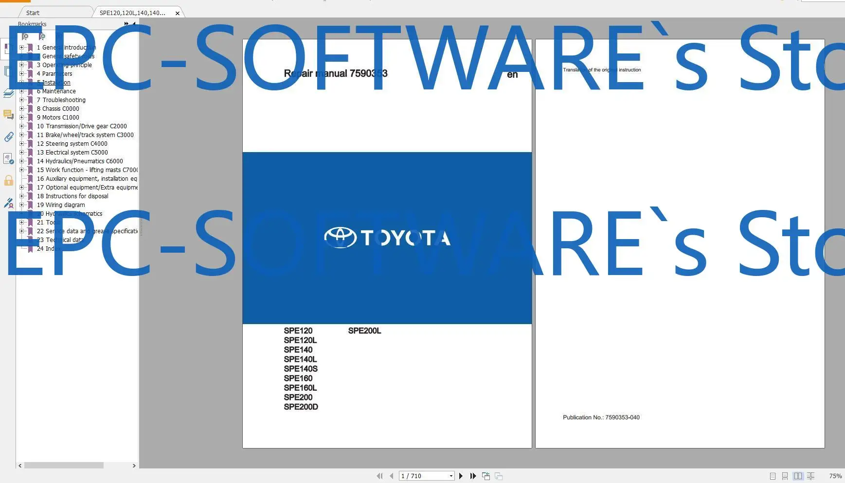Switch to continuous facing view
The width and height of the screenshot is (845, 483).
810,476
